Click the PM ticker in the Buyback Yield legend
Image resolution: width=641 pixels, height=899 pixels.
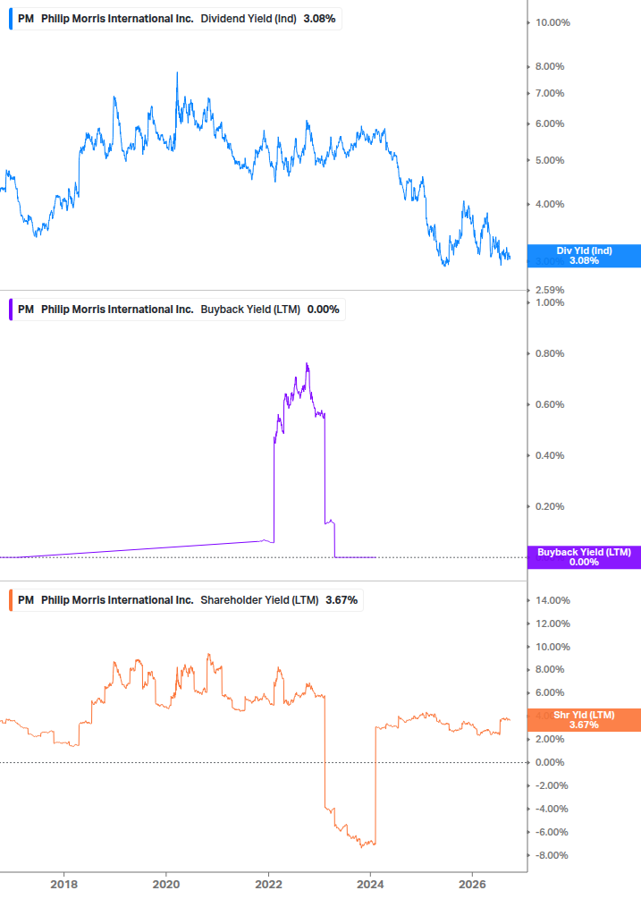(x=26, y=310)
